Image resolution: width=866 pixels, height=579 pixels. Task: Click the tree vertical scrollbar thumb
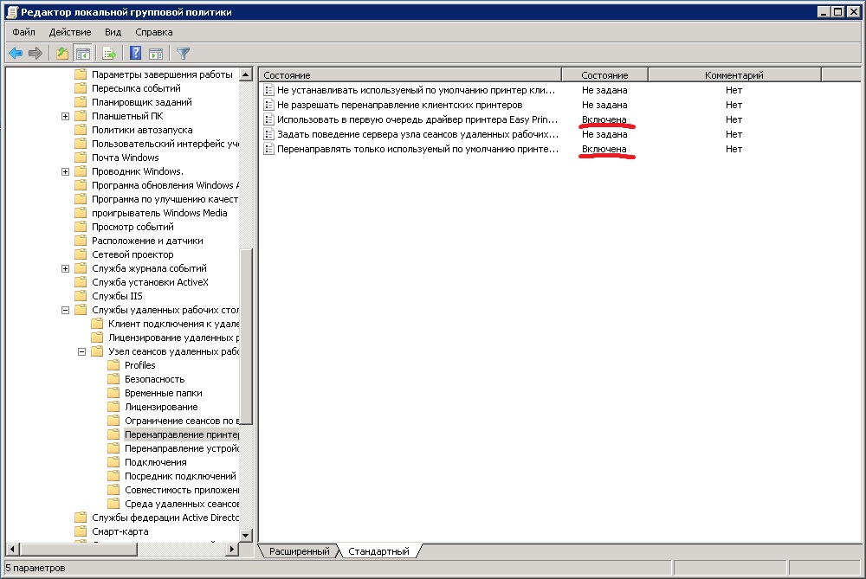tap(246, 337)
